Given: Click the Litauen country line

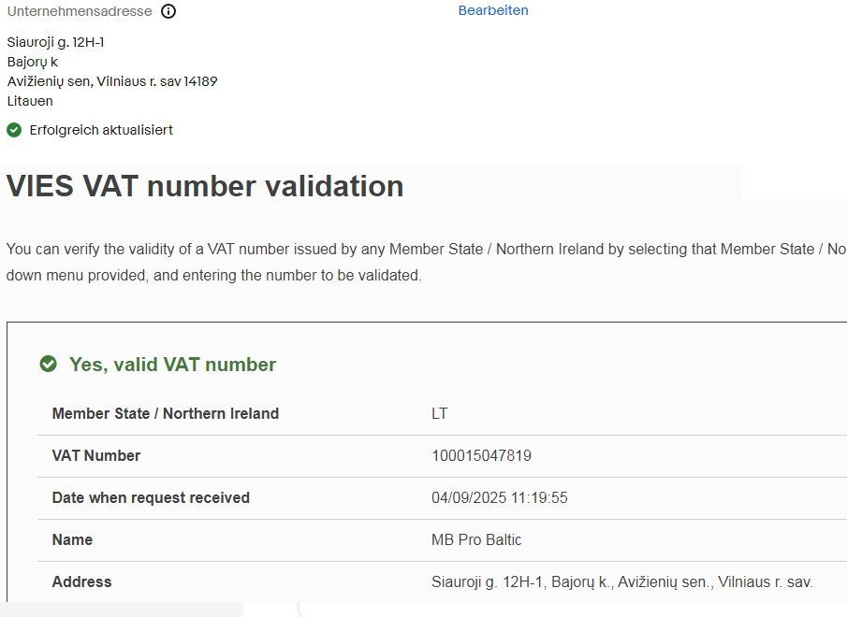Looking at the screenshot, I should (30, 101).
